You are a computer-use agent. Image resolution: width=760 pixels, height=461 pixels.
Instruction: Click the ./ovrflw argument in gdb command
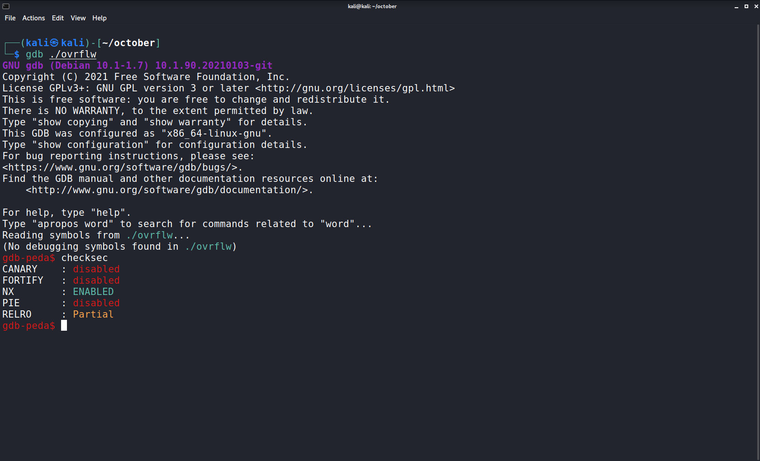[x=73, y=54]
